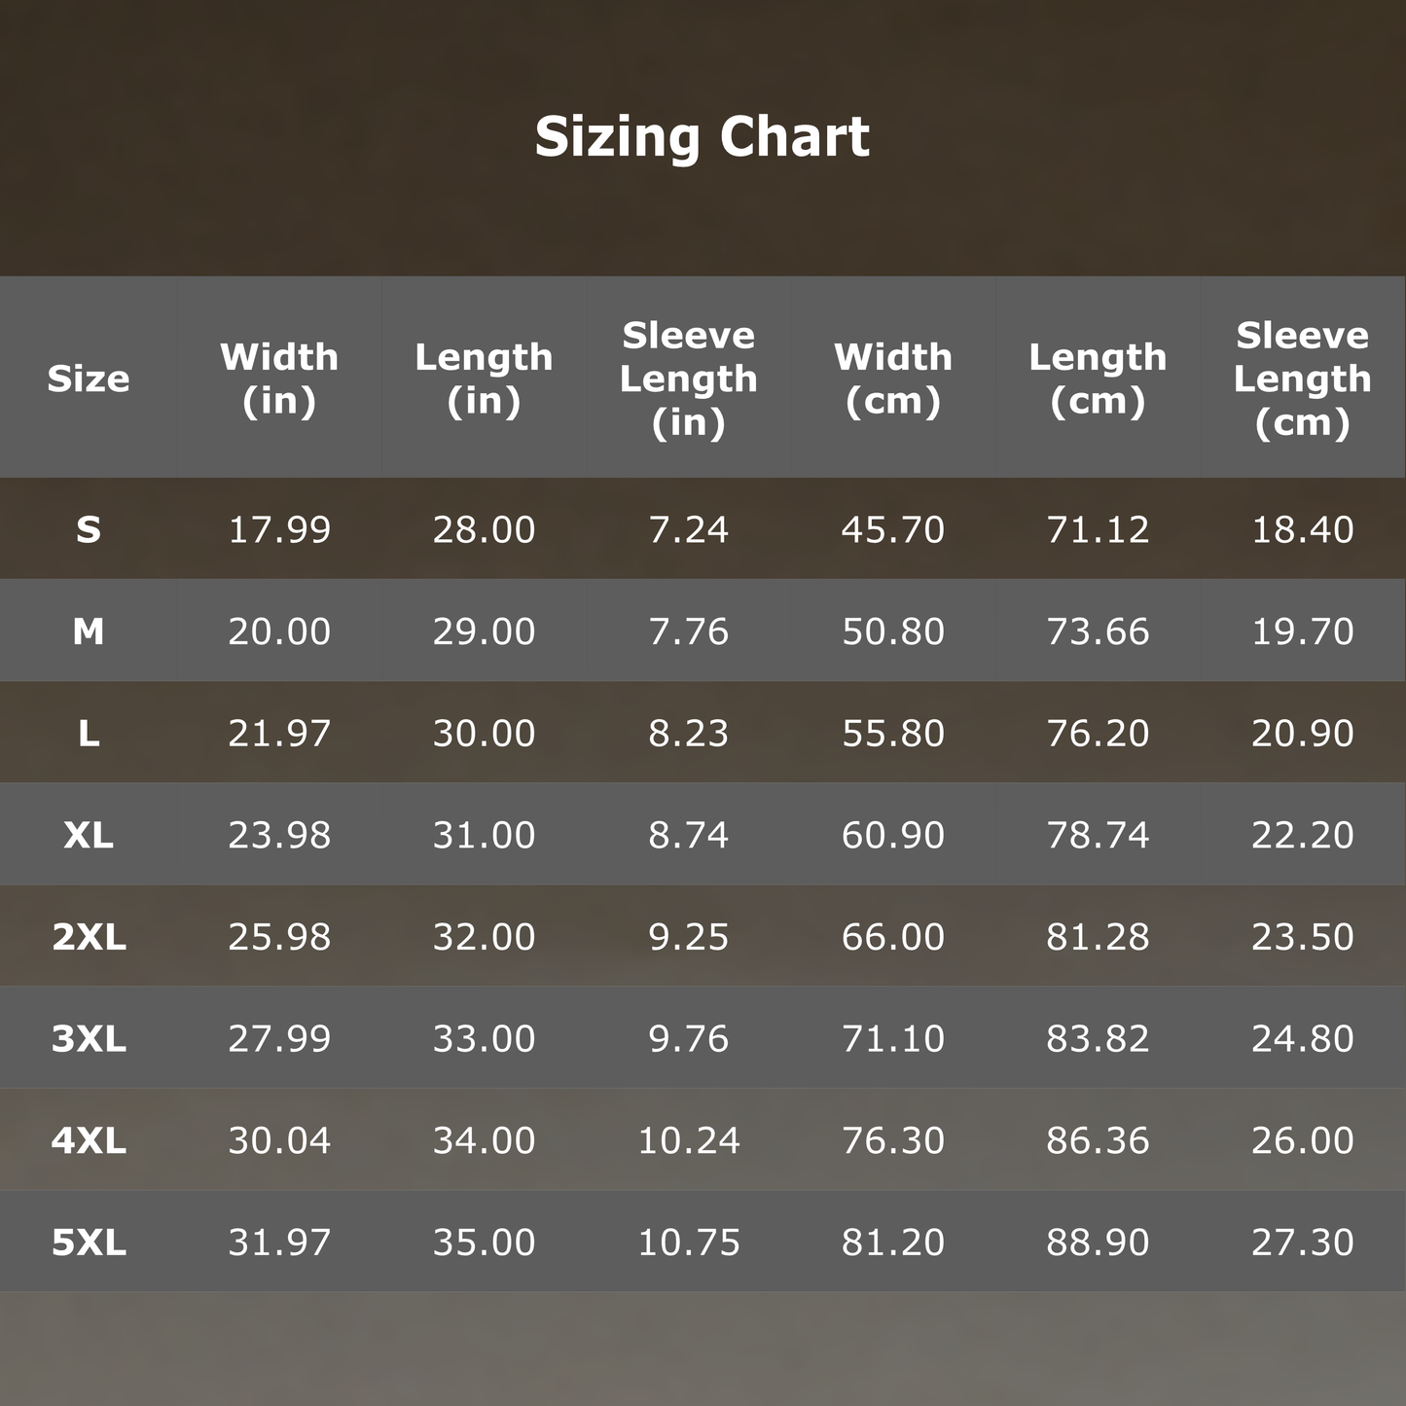This screenshot has height=1406, width=1406.
Task: Select the 76.30 width value for 4XL
Action: coord(893,1140)
